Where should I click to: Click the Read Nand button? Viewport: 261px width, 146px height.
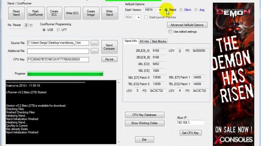tap(16, 13)
